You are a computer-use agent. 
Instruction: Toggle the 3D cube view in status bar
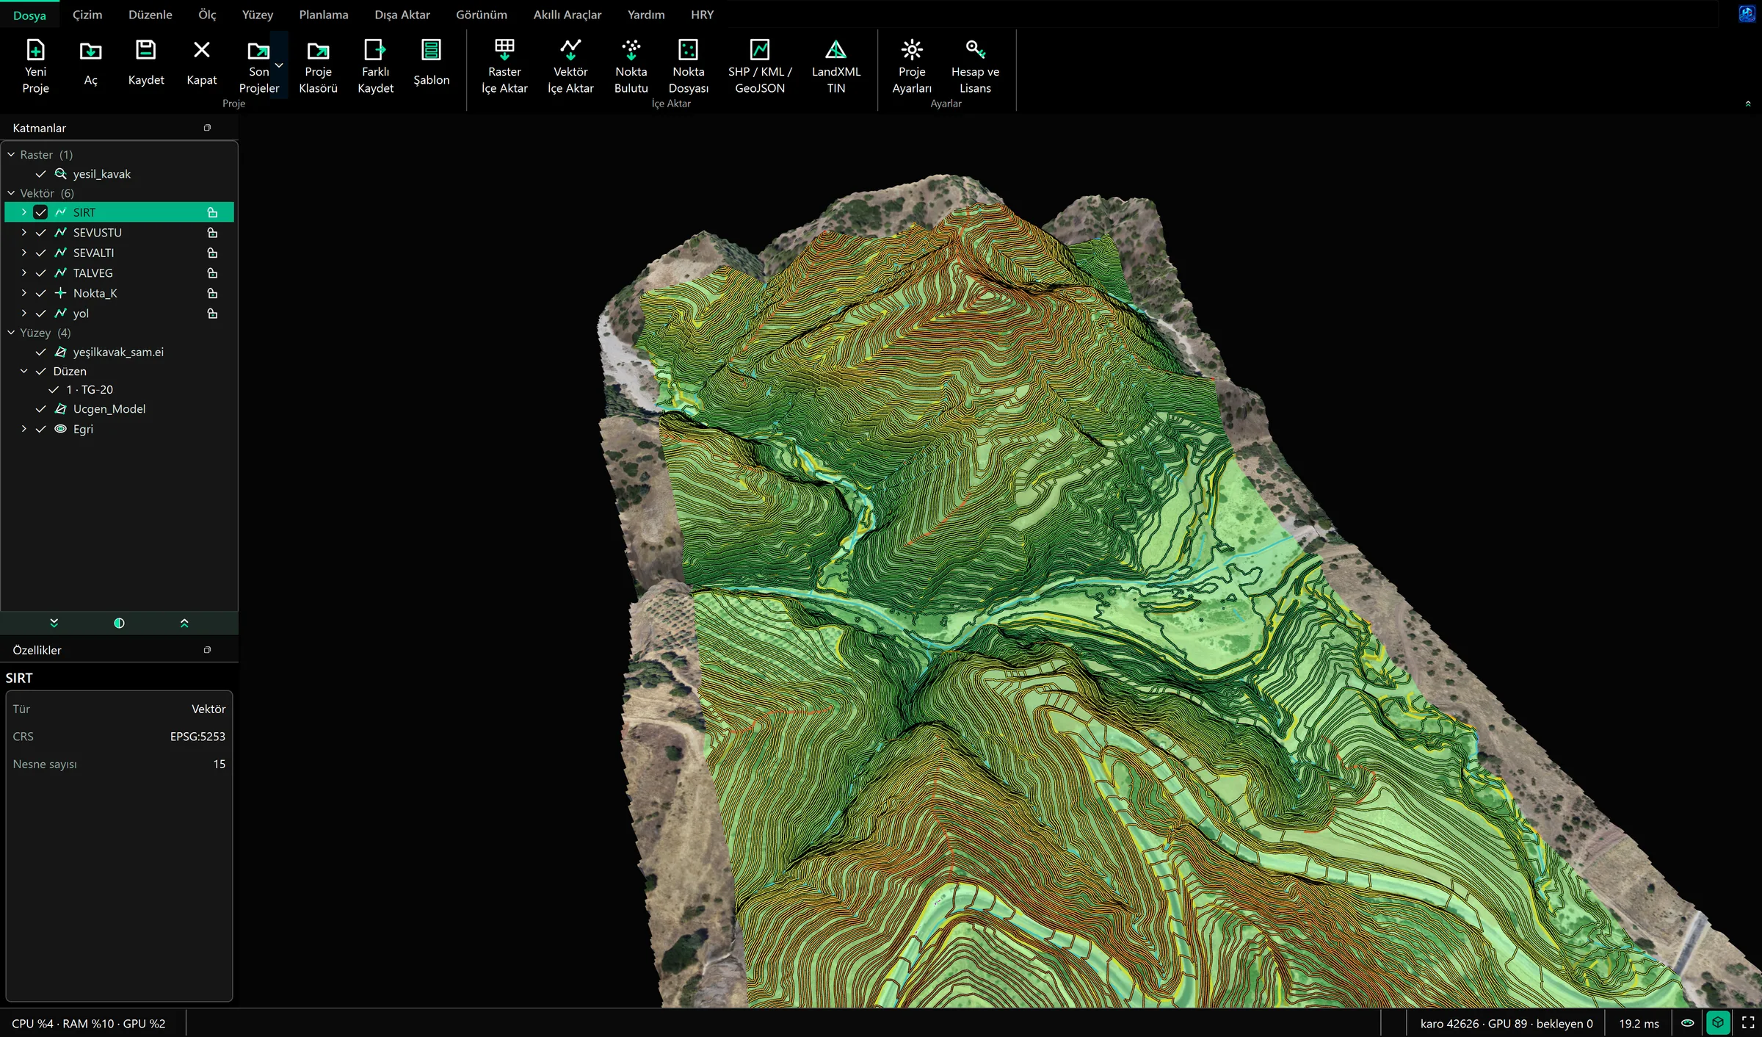click(1718, 1022)
